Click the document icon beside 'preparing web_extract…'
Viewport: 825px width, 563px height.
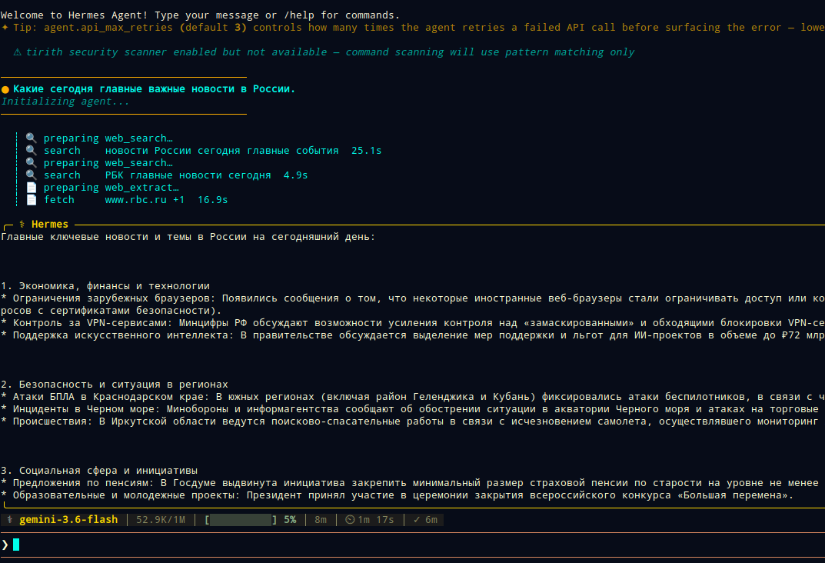point(32,188)
